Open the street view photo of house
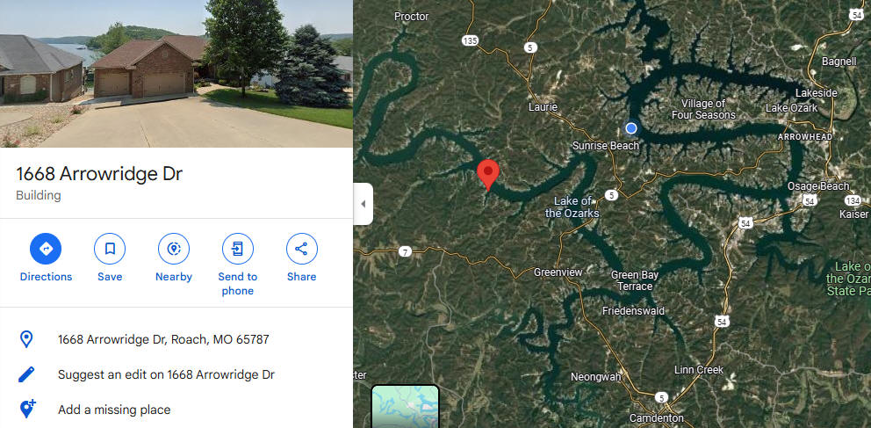Viewport: 871px width, 428px height. [x=176, y=73]
